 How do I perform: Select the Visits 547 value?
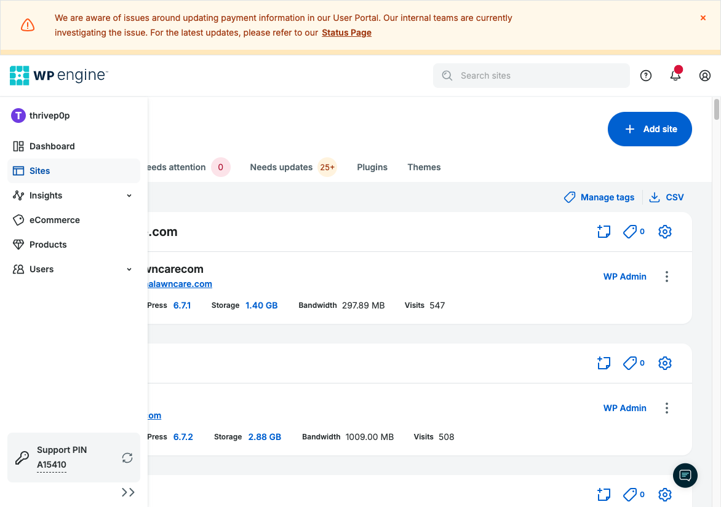click(x=437, y=305)
